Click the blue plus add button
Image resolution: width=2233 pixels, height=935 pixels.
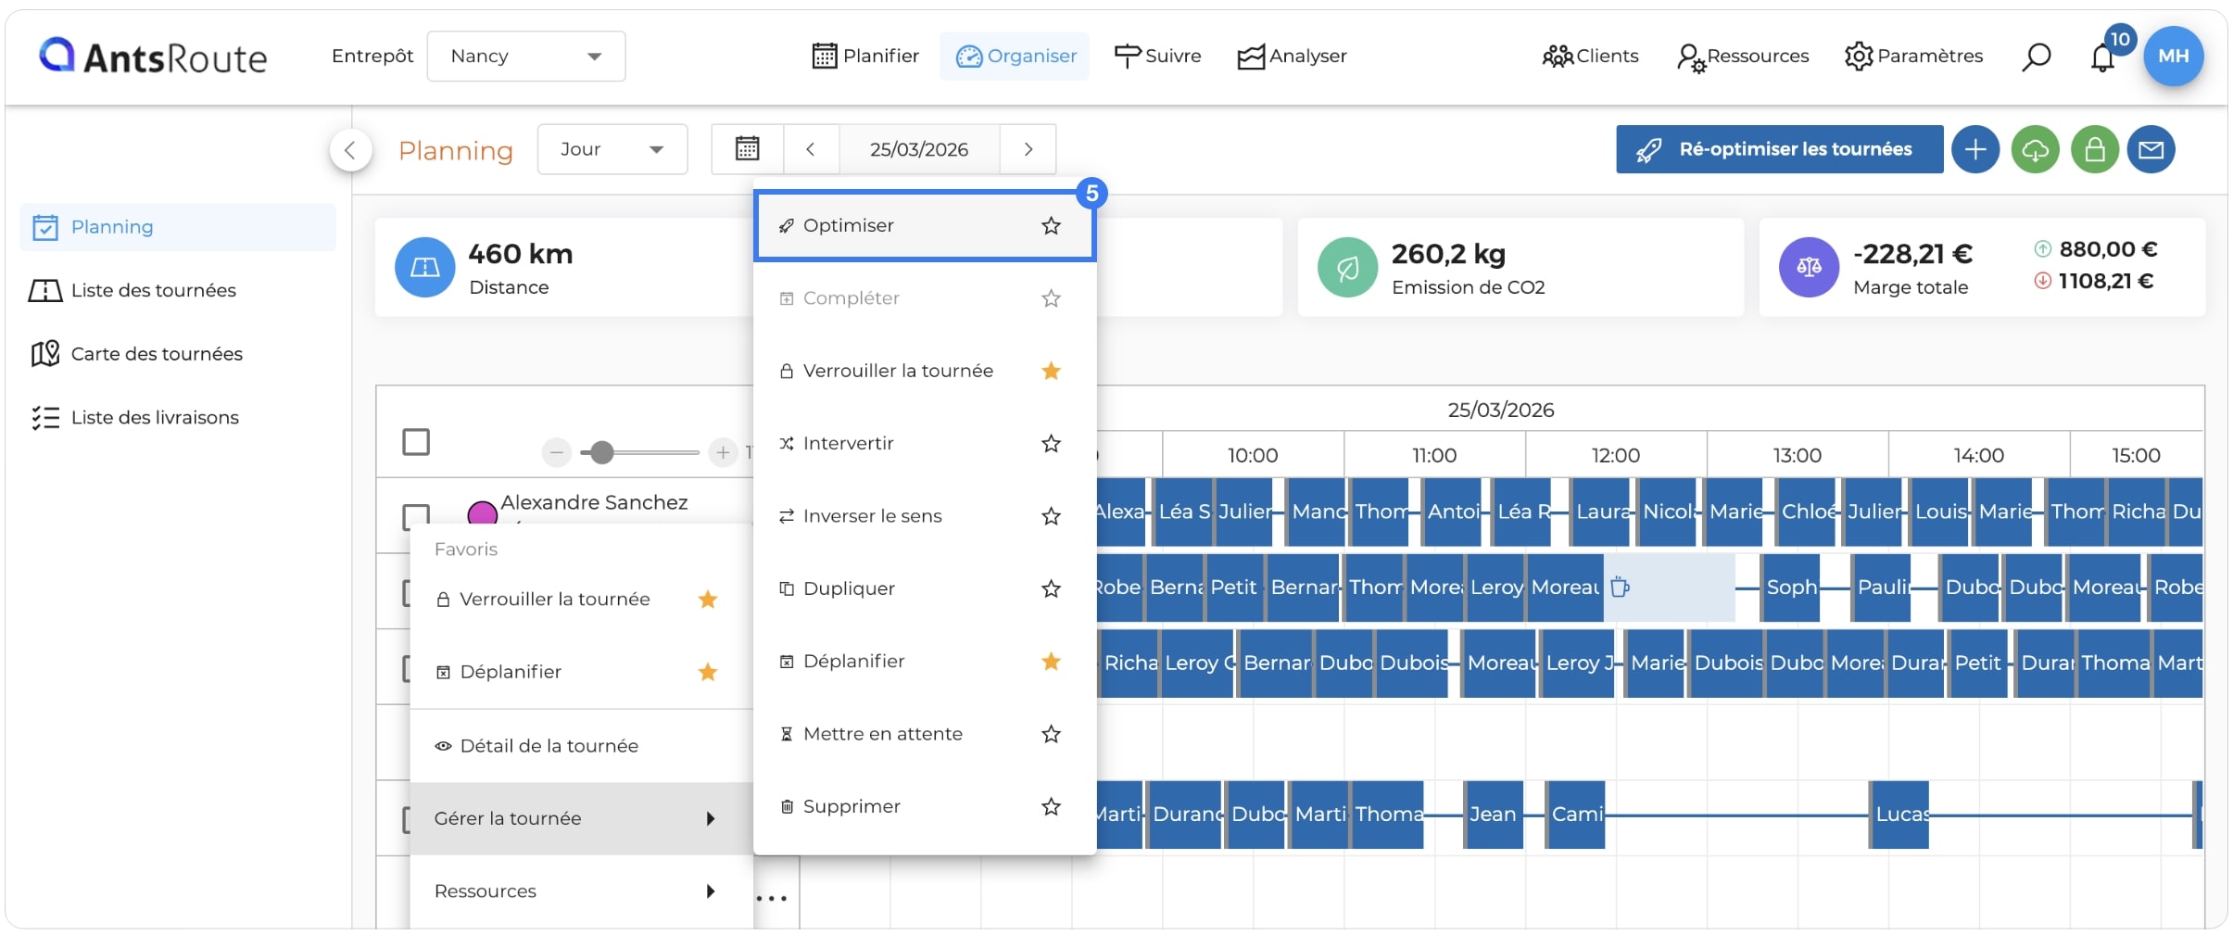1975,149
